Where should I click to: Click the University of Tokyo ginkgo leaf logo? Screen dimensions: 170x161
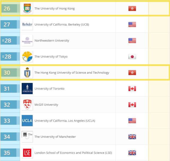27,57
